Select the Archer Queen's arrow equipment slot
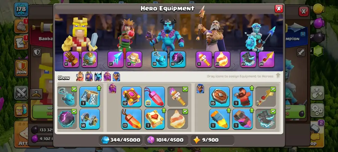338x152 pixels. point(115,59)
